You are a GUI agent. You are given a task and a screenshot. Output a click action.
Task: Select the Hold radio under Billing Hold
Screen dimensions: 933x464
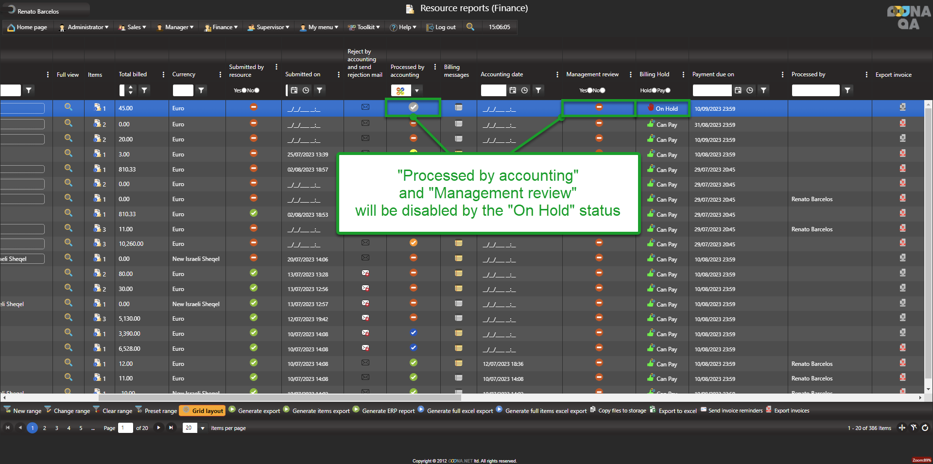point(654,90)
